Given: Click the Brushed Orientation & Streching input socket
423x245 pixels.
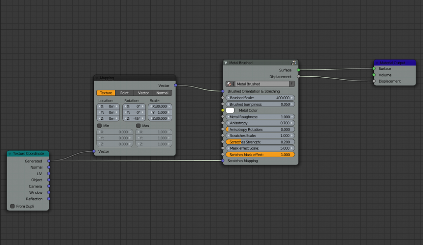Looking at the screenshot, I should click(223, 91).
